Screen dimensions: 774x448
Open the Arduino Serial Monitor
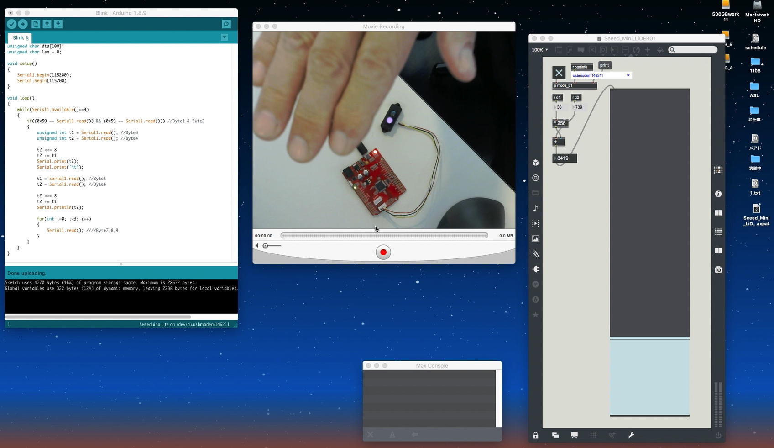226,24
